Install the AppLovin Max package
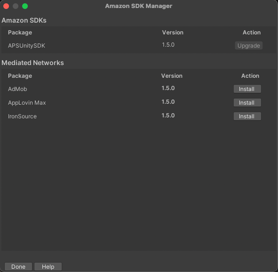The width and height of the screenshot is (278, 272). (247, 103)
